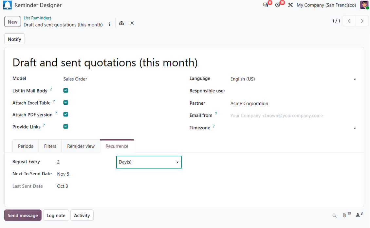Show help tooltip for Timezone
Image resolution: width=370 pixels, height=228 pixels.
pos(213,126)
